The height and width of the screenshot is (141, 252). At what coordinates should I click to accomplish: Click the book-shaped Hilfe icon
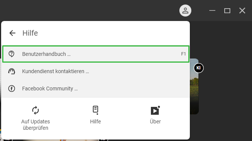coord(95,110)
